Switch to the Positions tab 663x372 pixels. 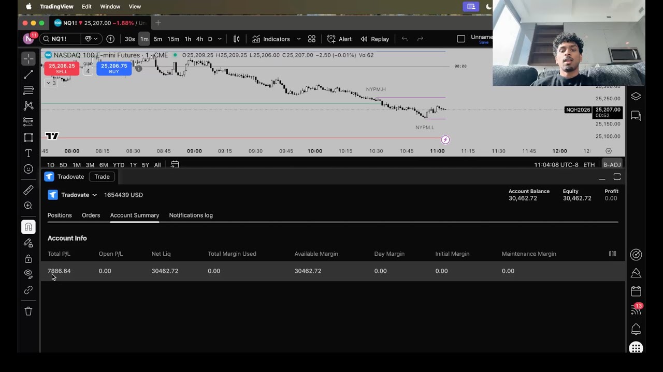(60, 215)
